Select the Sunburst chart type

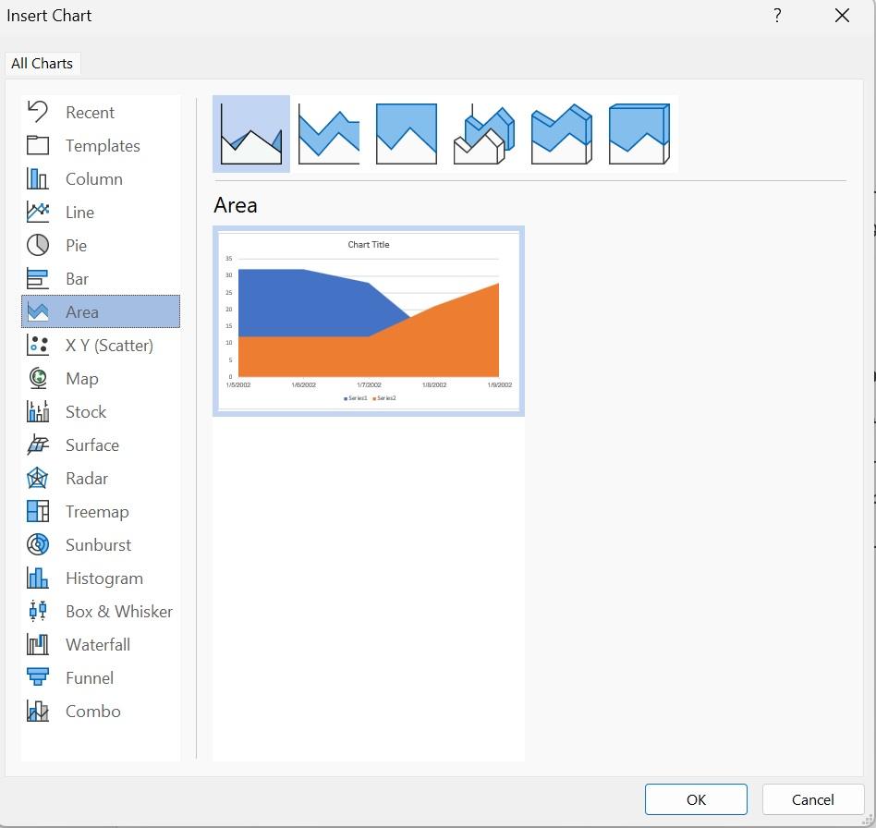pyautogui.click(x=98, y=545)
